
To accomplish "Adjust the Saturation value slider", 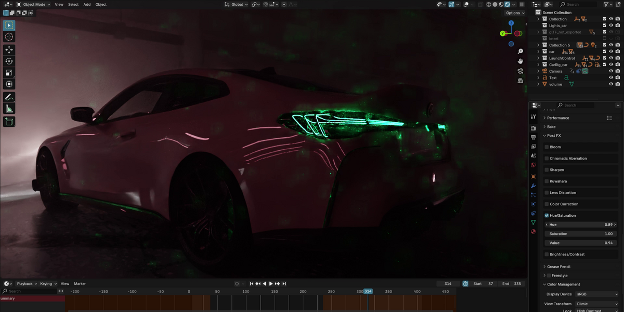I will click(x=581, y=234).
